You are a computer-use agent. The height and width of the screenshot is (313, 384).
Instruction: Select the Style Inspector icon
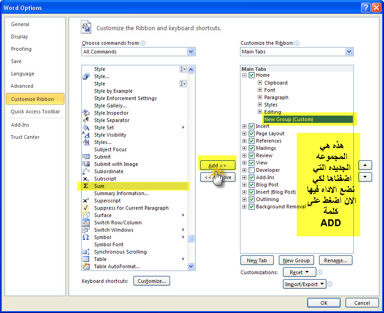tap(86, 113)
